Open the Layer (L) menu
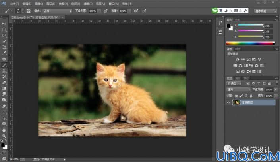 point(51,4)
